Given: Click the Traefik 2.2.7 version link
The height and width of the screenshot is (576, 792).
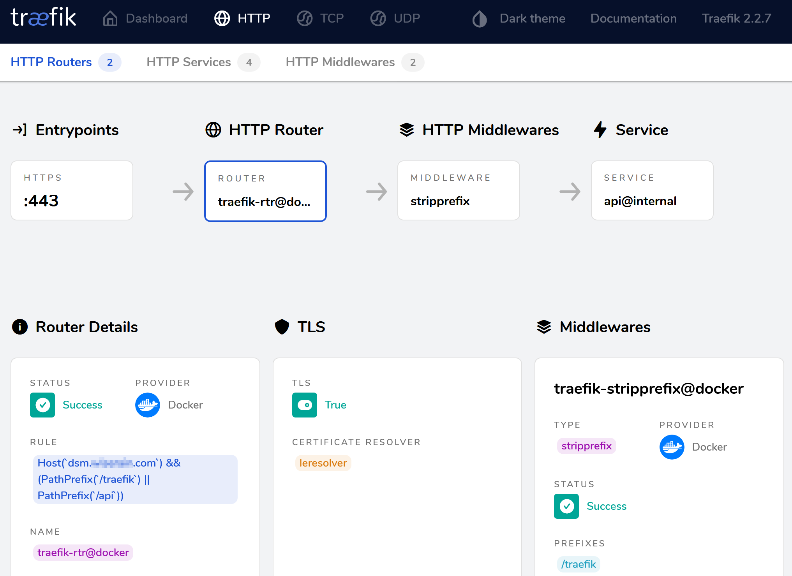Looking at the screenshot, I should [x=736, y=18].
